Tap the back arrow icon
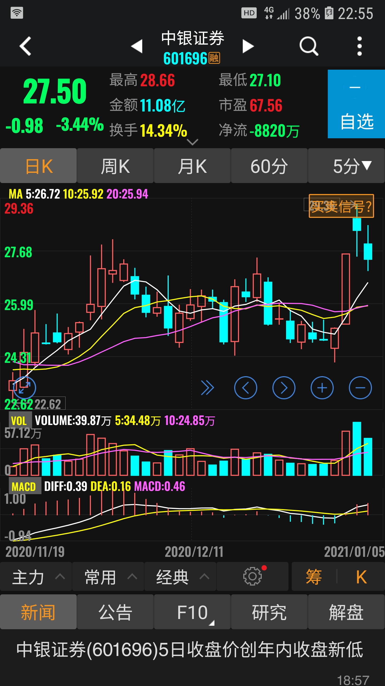 (x=26, y=46)
